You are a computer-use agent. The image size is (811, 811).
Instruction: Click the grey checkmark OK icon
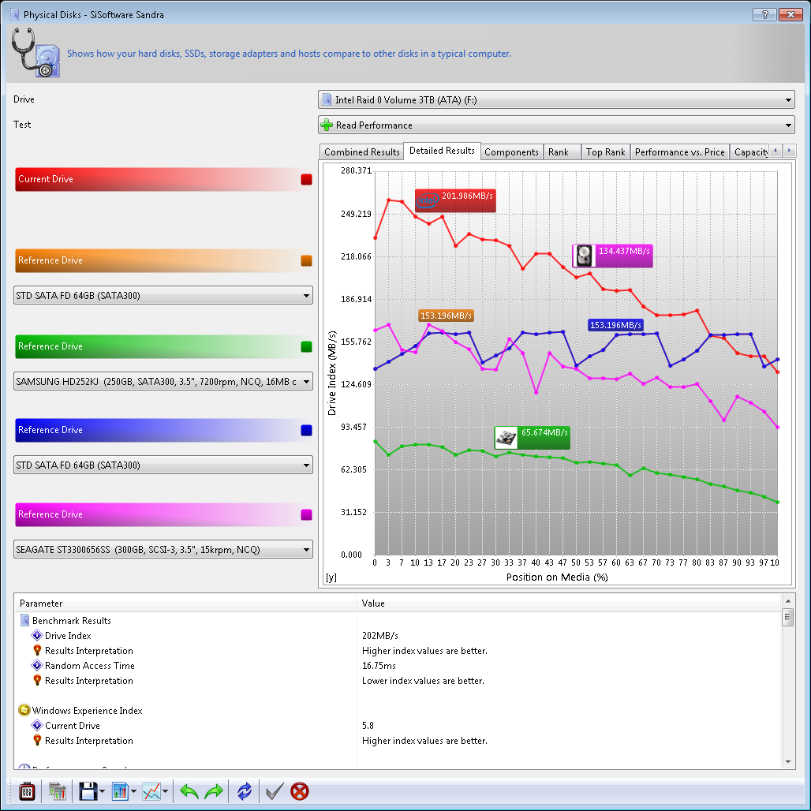tap(274, 791)
